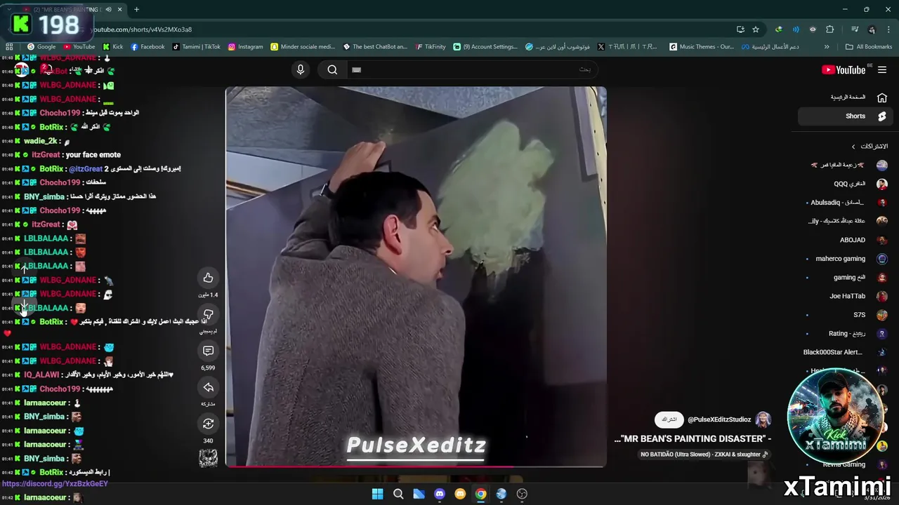The height and width of the screenshot is (505, 899).
Task: Open the Chrome three-dot menu
Action: 889,29
